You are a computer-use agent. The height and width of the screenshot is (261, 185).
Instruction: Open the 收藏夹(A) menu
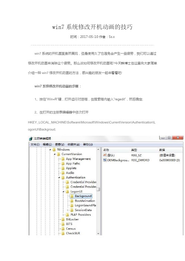click(x=73, y=144)
